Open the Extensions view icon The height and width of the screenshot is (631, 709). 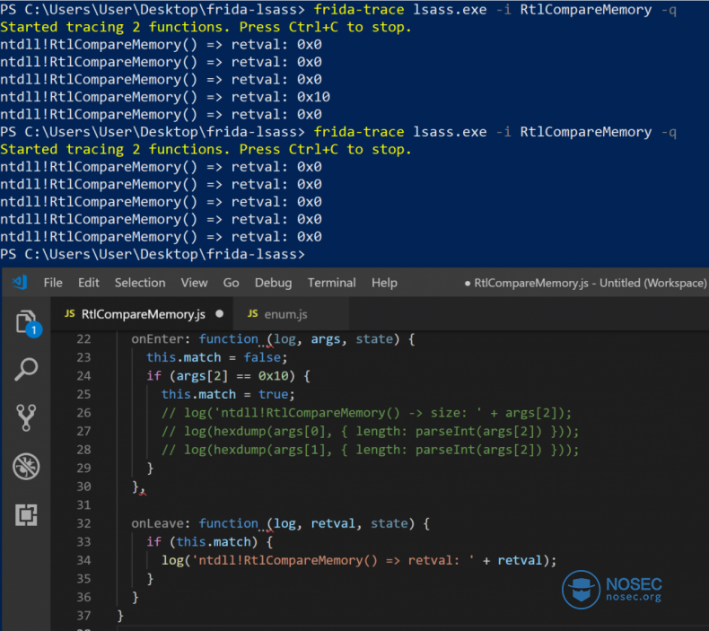point(26,514)
